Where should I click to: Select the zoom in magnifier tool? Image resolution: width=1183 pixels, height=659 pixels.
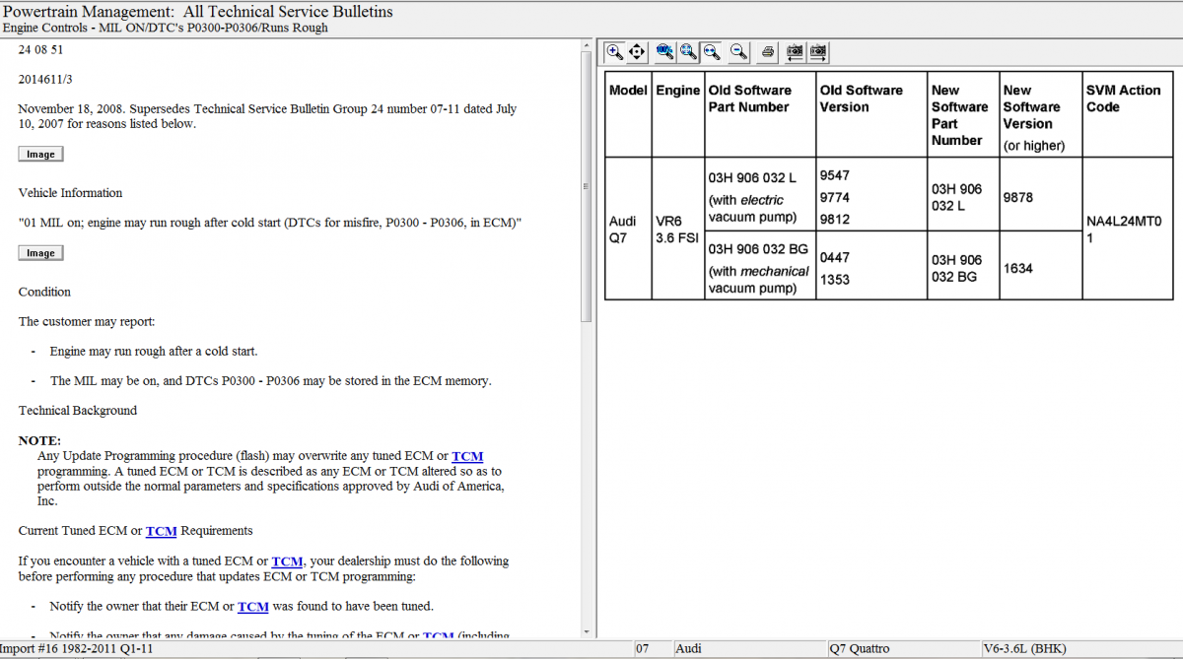614,51
